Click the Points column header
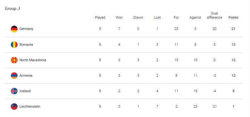 (234, 17)
